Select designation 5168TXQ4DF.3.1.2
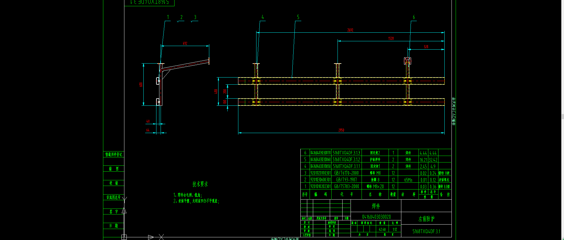 click(346, 160)
